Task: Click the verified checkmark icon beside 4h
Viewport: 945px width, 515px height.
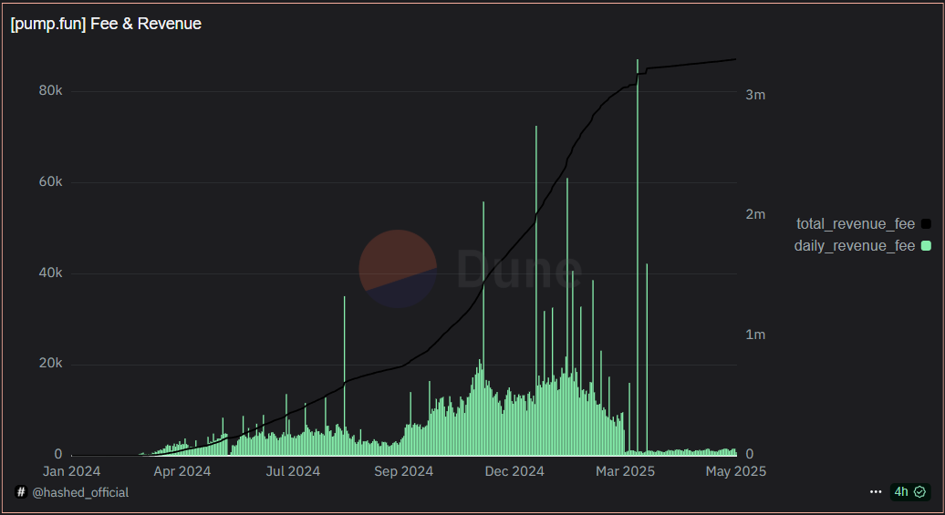Action: (x=919, y=492)
